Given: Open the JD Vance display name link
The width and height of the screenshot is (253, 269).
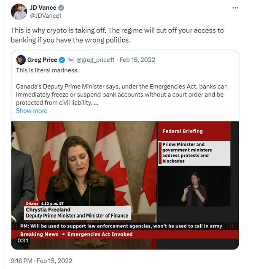Looking at the screenshot, I should pos(43,8).
